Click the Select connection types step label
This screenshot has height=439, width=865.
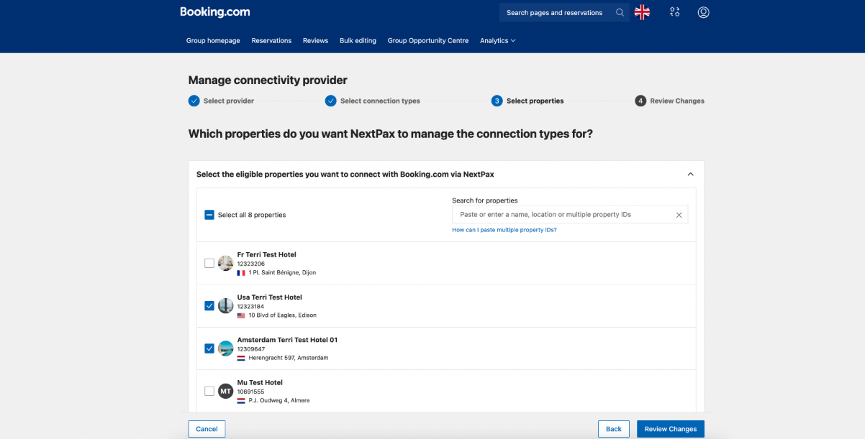(x=380, y=101)
